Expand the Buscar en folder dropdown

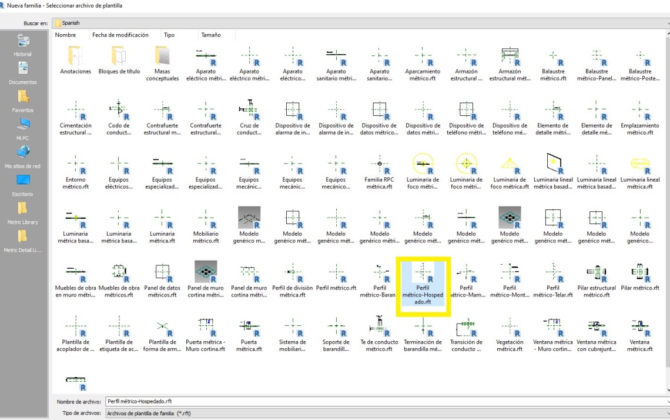[666, 23]
